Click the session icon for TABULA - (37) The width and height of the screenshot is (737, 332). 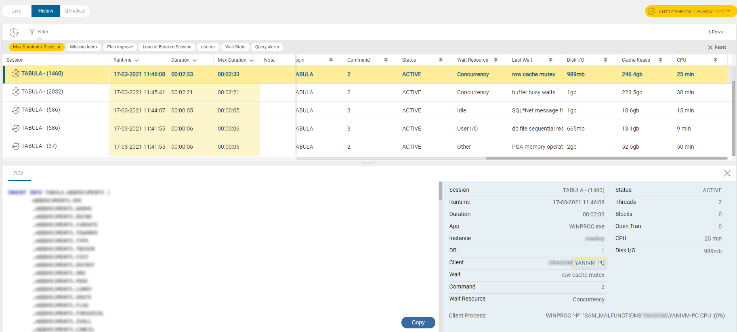(x=16, y=146)
